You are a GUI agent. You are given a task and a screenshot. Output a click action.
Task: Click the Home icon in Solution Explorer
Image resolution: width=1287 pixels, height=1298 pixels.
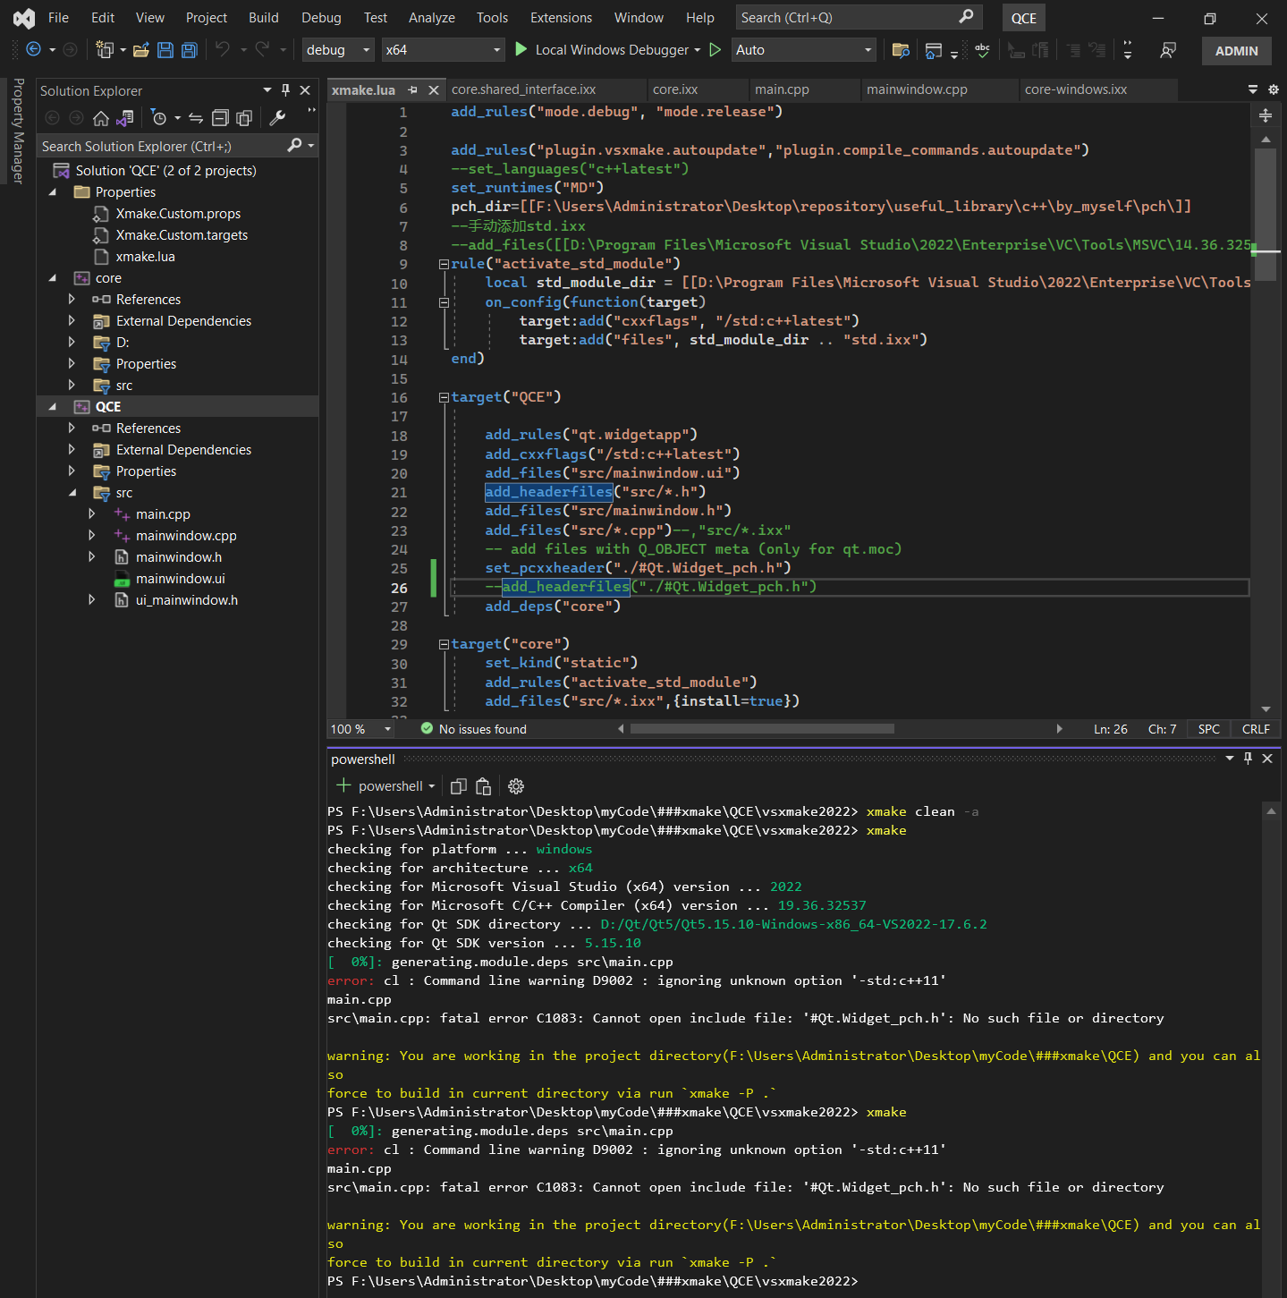point(101,118)
